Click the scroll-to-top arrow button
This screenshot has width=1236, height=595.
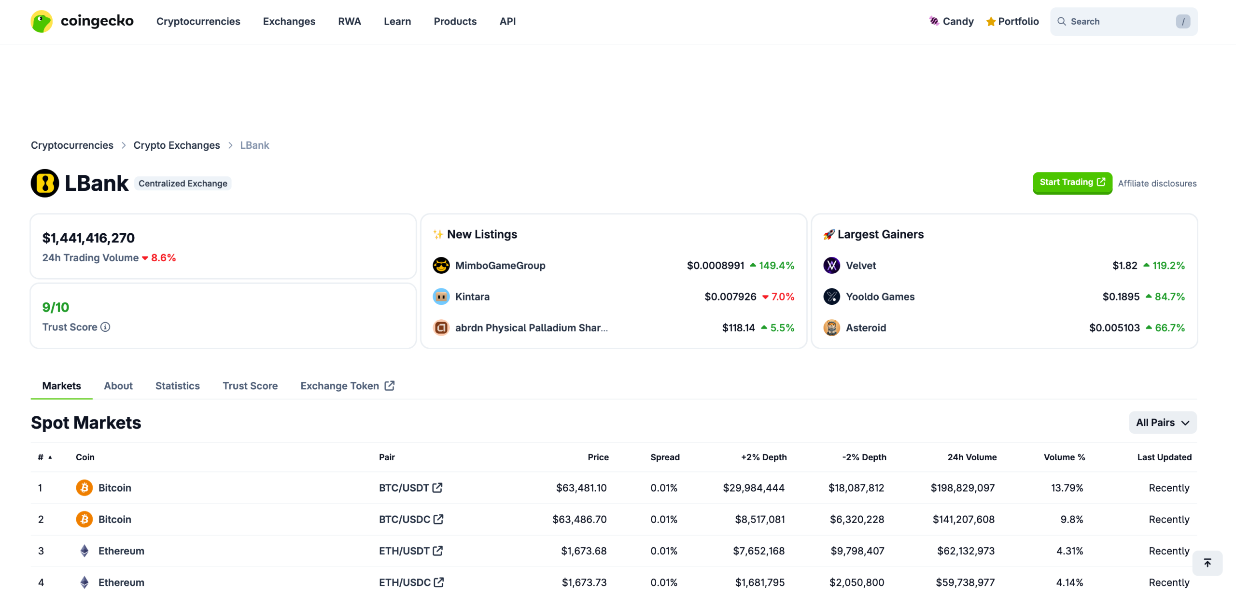[1207, 563]
